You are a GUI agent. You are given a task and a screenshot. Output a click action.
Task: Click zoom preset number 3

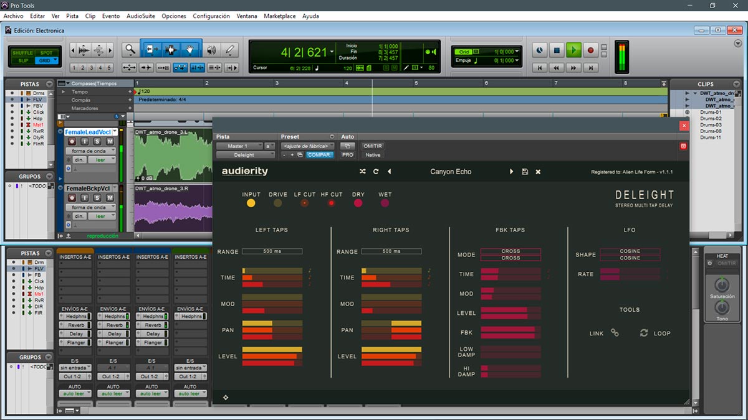tap(91, 68)
